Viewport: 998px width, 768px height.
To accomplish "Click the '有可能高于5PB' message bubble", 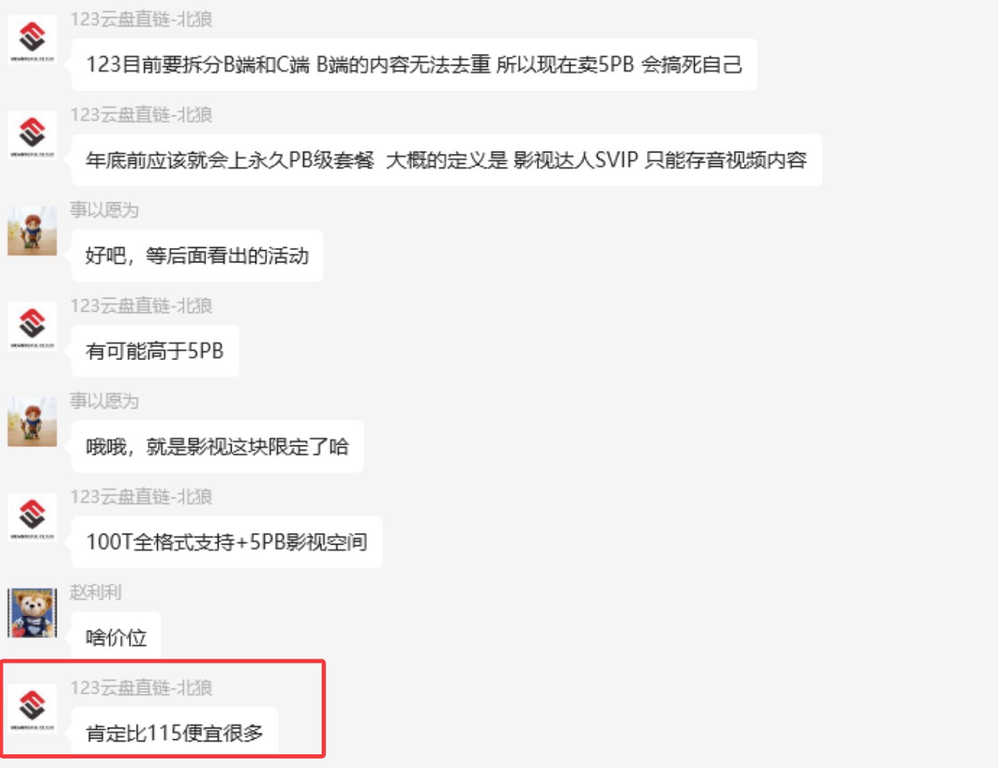I will point(155,351).
